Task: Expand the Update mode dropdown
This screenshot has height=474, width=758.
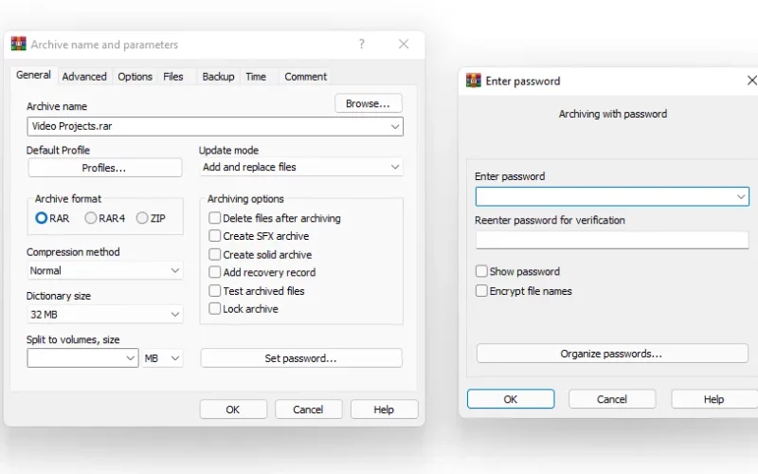Action: (301, 168)
